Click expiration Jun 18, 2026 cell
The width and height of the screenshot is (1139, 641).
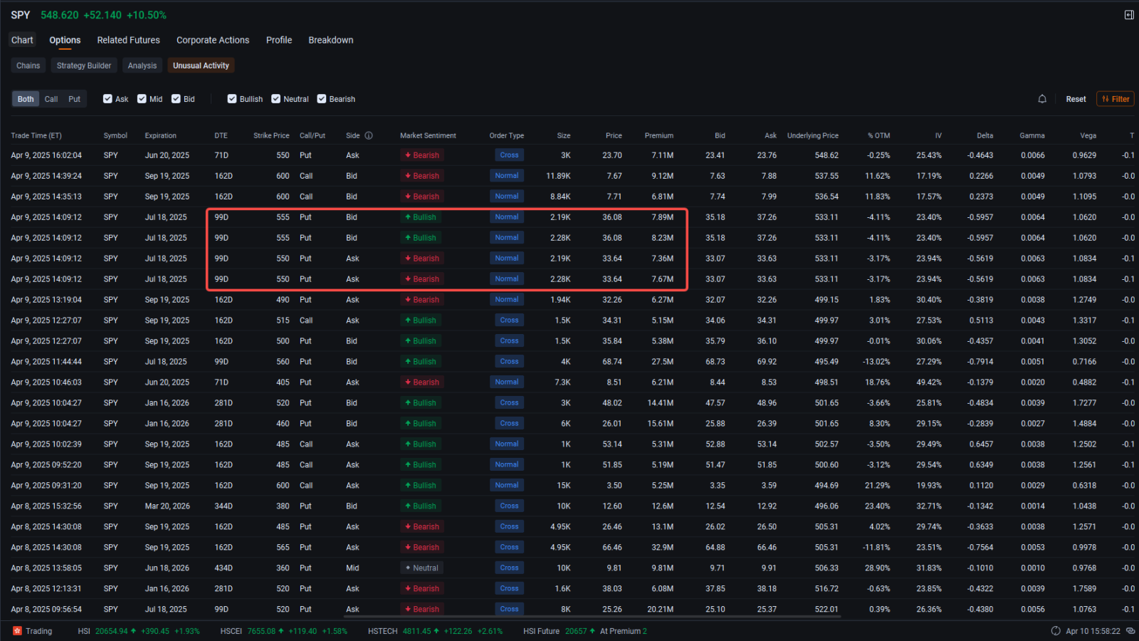(167, 568)
